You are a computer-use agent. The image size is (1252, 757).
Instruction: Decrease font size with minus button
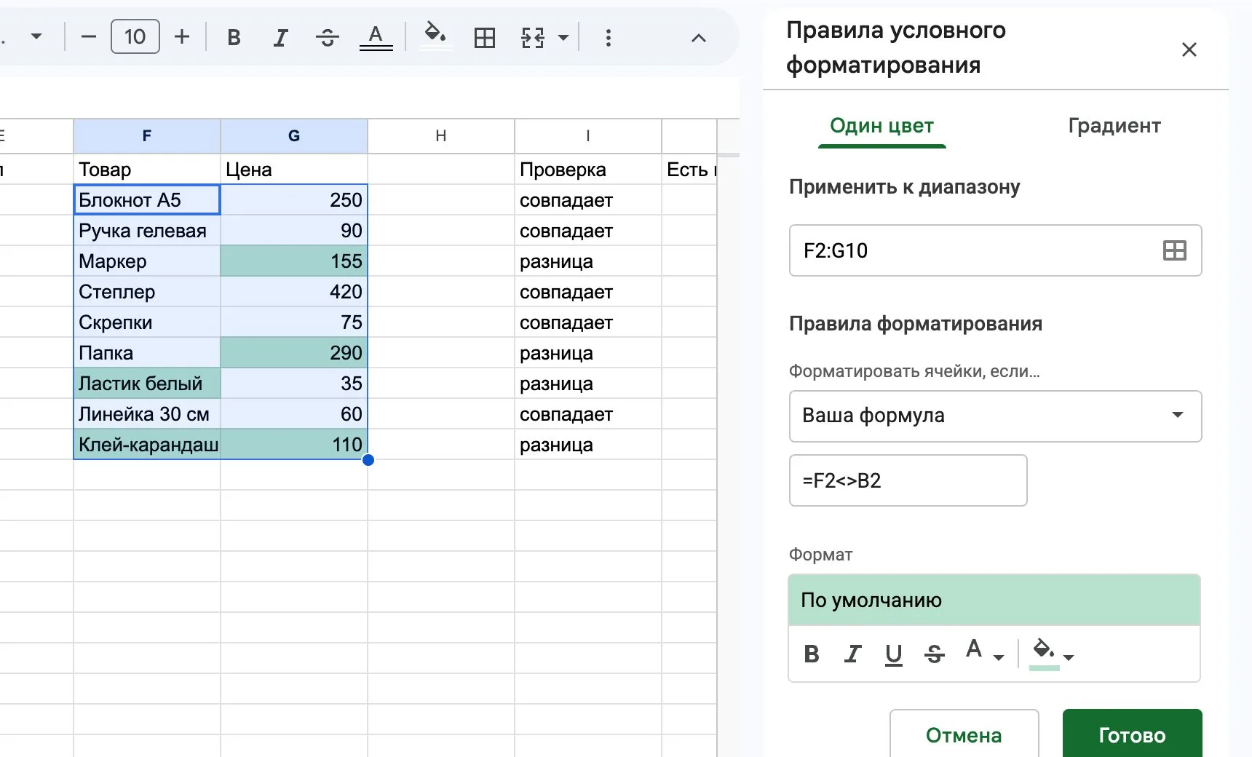(89, 36)
